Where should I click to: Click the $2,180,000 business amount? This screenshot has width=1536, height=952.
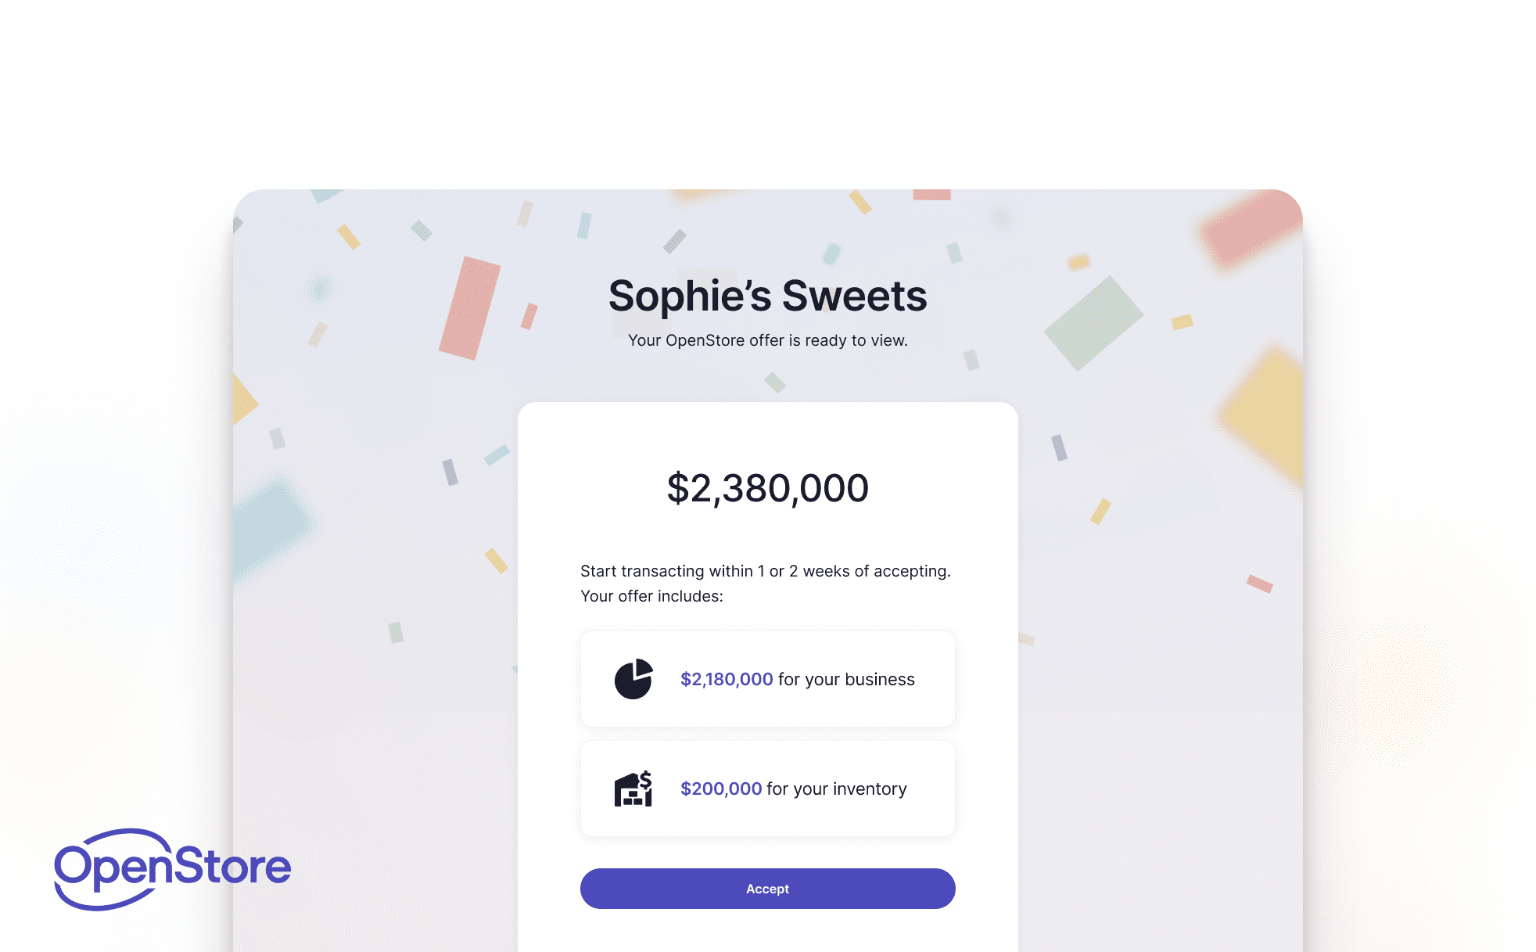point(725,679)
